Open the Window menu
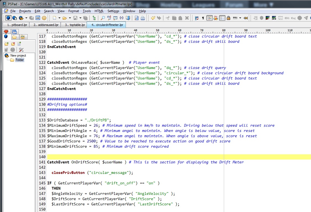Screen dimensions: 311x212 tap(129, 11)
